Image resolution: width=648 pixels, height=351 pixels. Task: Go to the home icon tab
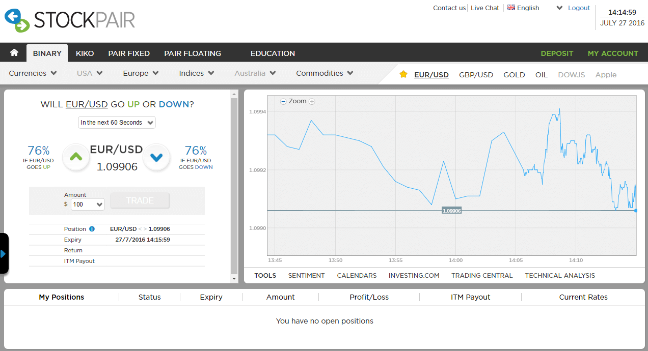pos(14,53)
